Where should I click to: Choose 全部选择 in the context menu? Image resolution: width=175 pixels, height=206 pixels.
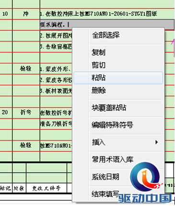118,35
